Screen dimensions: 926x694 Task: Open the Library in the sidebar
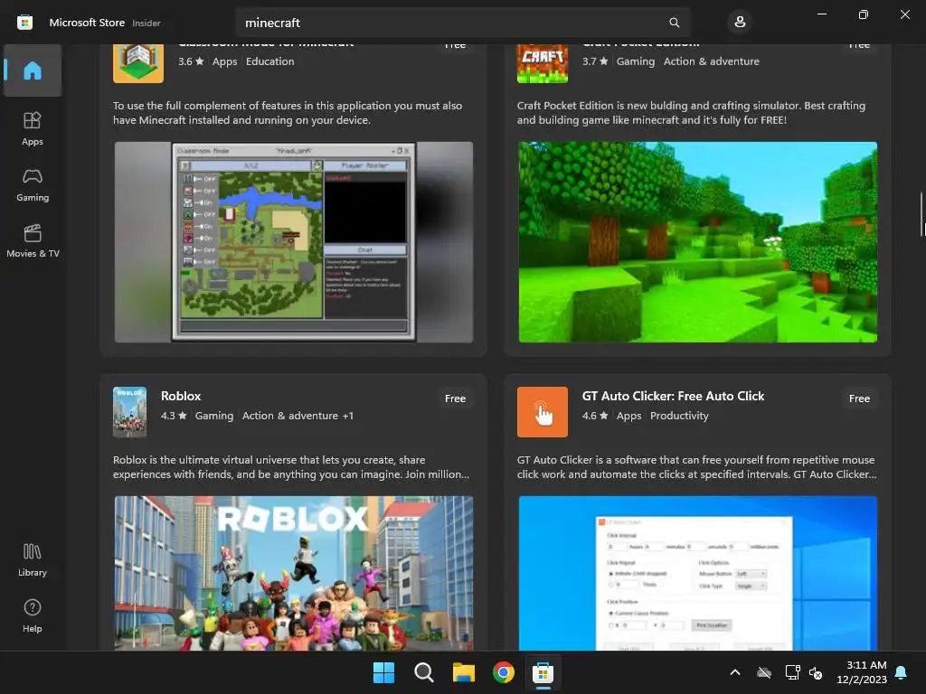[33, 560]
